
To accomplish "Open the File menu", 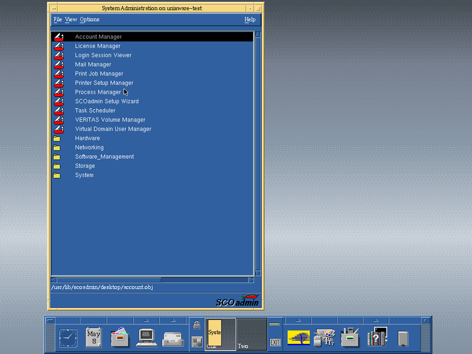I will (57, 19).
